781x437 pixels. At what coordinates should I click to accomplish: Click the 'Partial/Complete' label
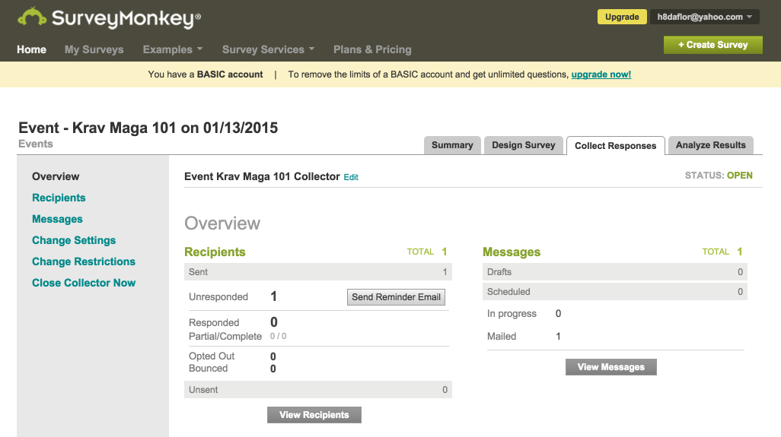[x=225, y=337]
